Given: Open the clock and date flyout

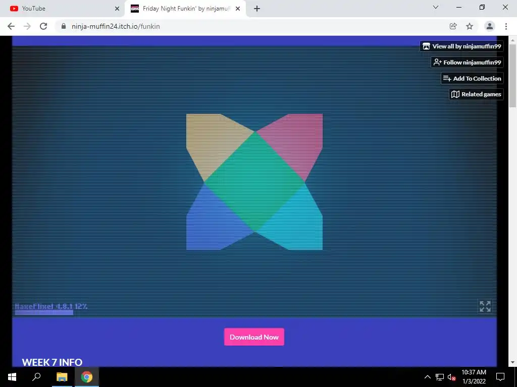Looking at the screenshot, I should (x=474, y=377).
